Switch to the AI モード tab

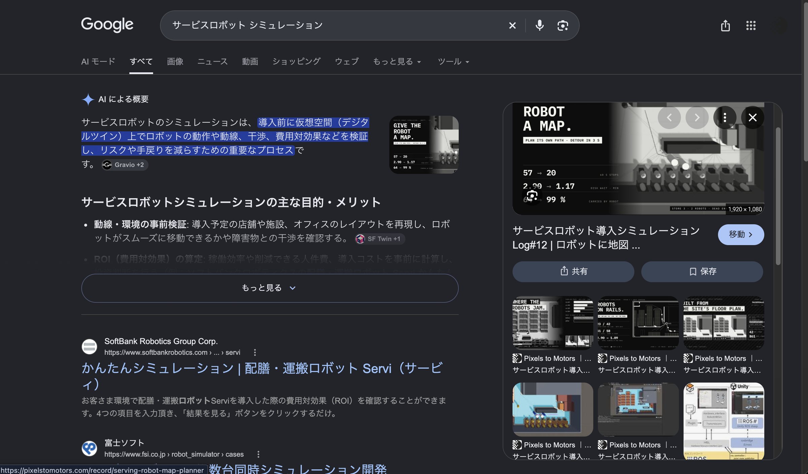[98, 62]
